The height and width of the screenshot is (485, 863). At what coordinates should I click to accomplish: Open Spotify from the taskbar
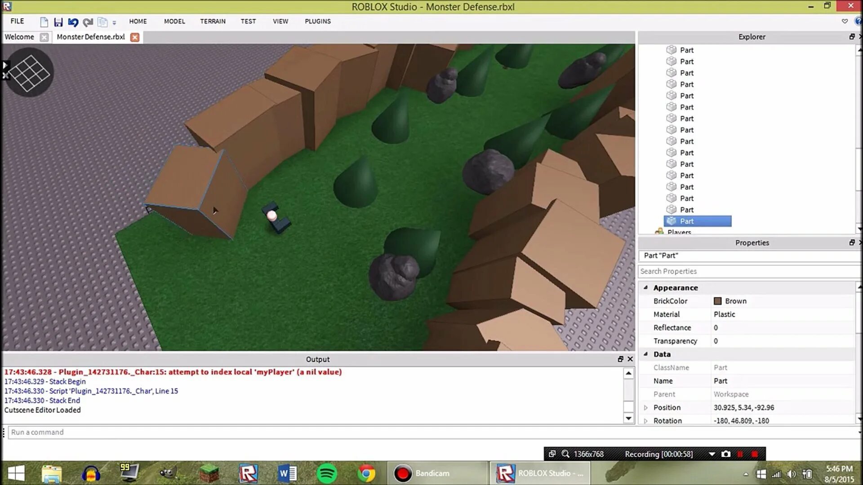click(x=327, y=473)
